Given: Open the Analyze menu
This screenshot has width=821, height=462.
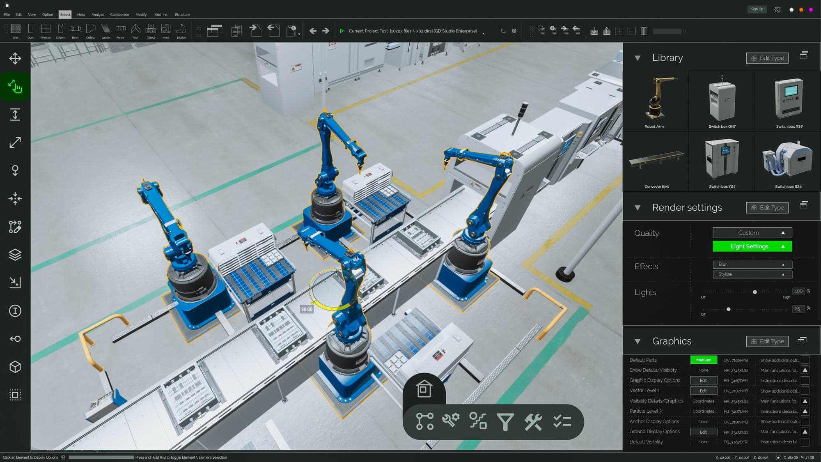Looking at the screenshot, I should 98,14.
